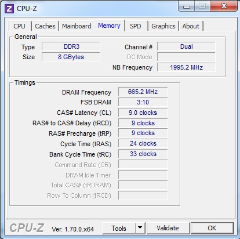
Task: Click the empty Command Rate field
Action: point(143,165)
